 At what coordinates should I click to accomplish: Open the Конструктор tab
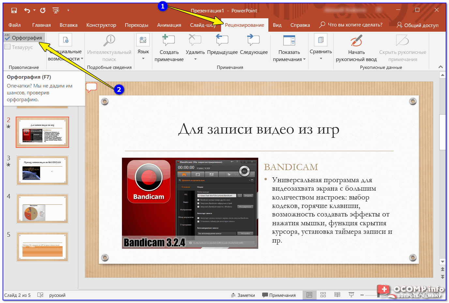101,25
